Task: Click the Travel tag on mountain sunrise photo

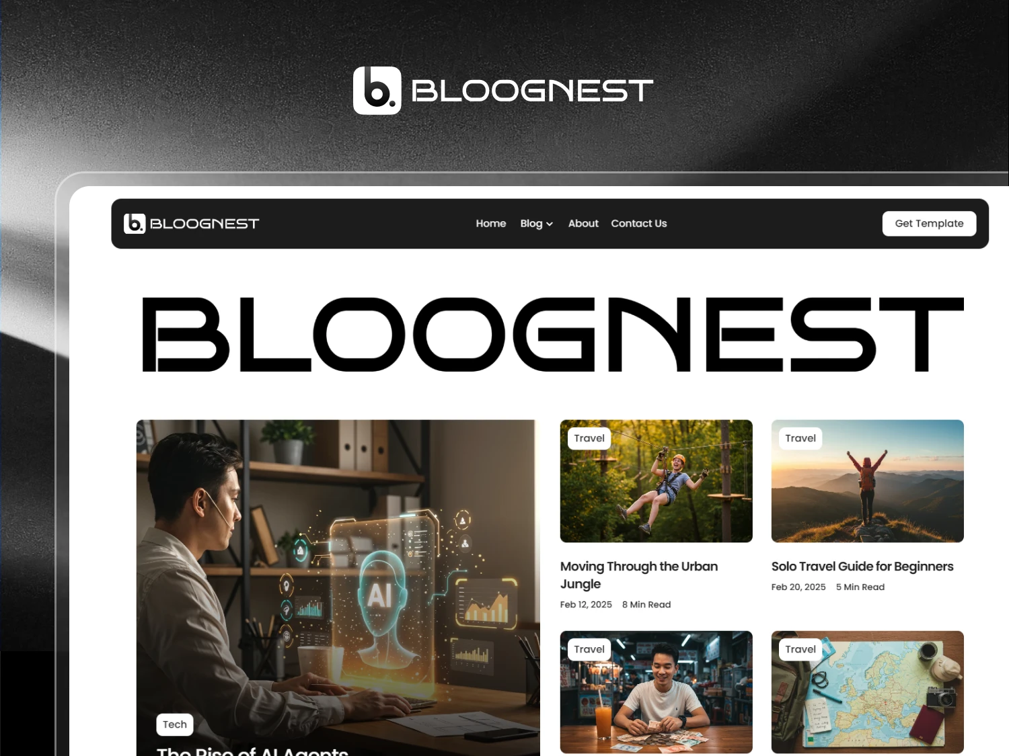Action: click(x=800, y=438)
